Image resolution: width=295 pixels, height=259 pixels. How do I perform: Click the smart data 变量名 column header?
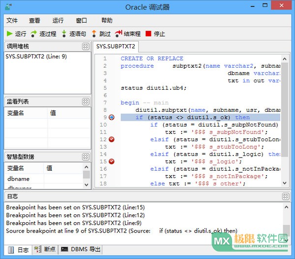pyautogui.click(x=24, y=168)
